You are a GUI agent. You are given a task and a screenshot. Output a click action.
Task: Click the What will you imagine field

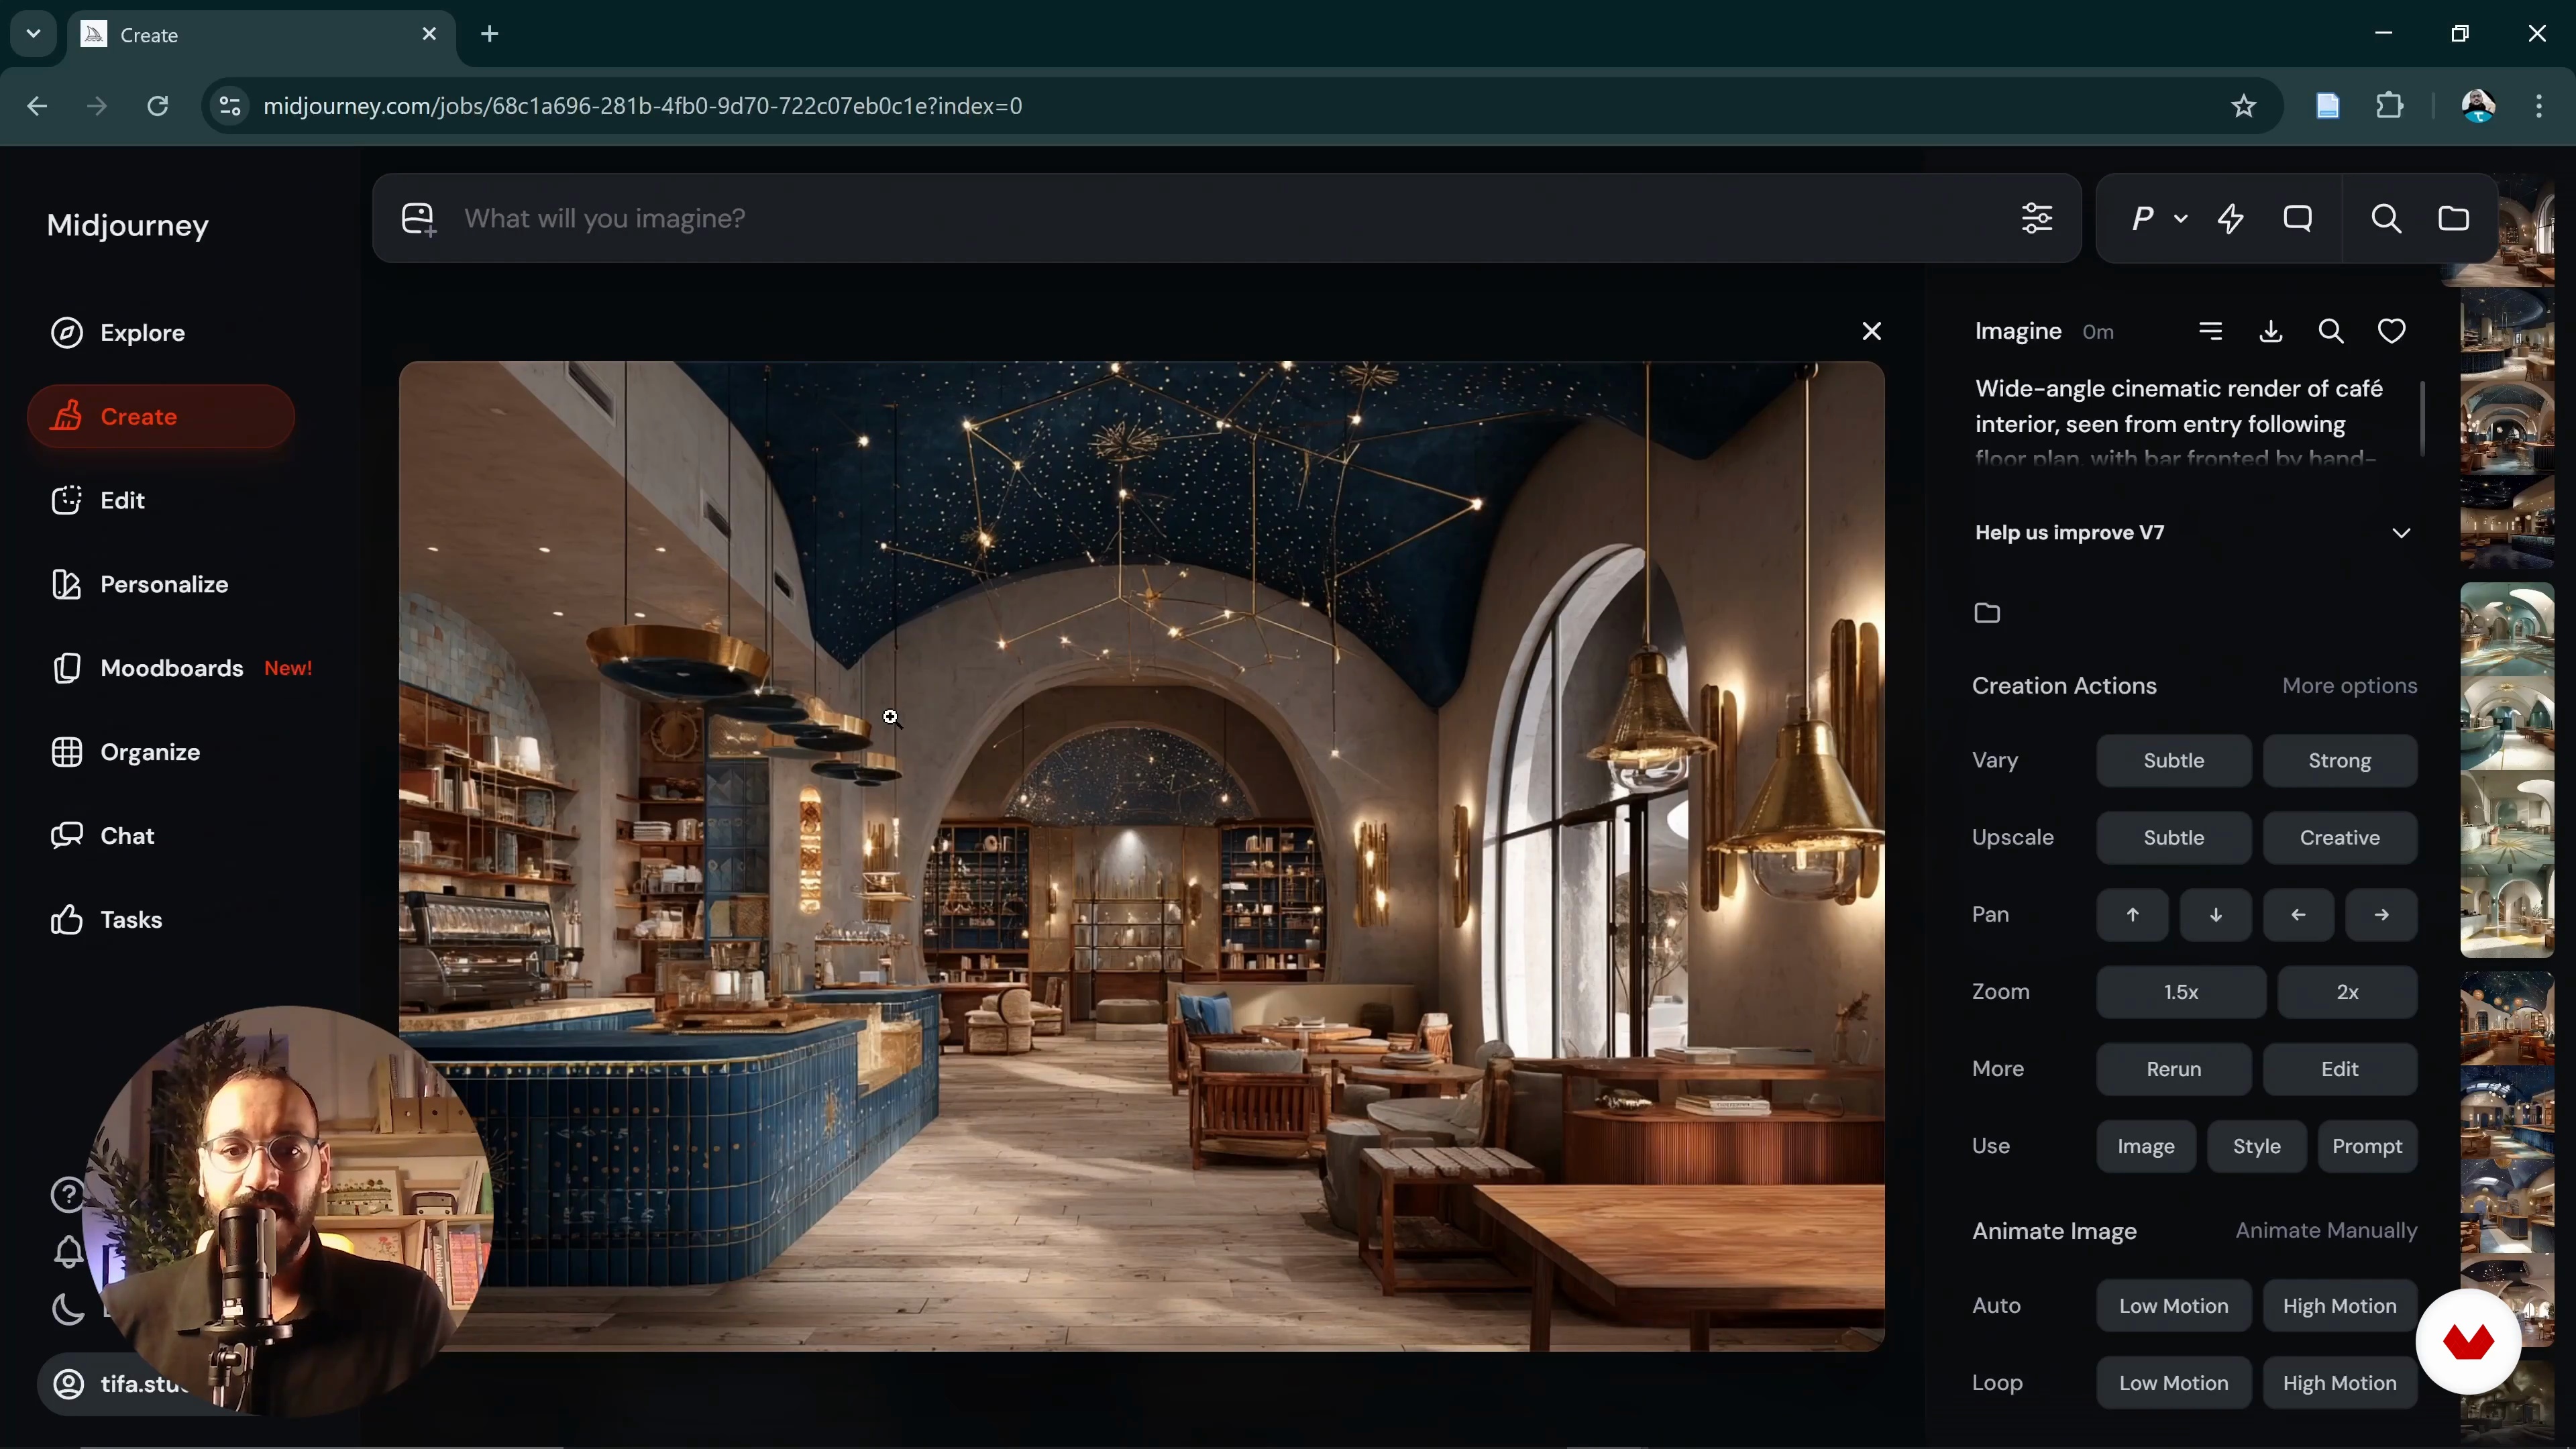point(1200,218)
